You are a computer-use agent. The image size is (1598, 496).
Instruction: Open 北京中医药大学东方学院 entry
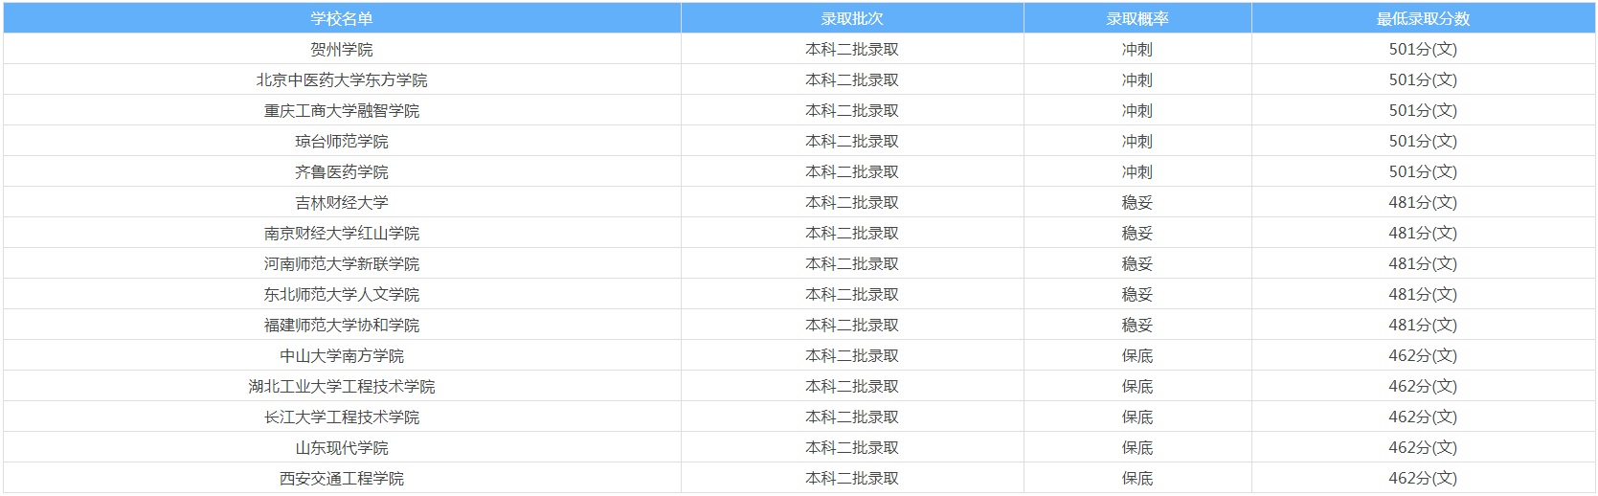[342, 79]
